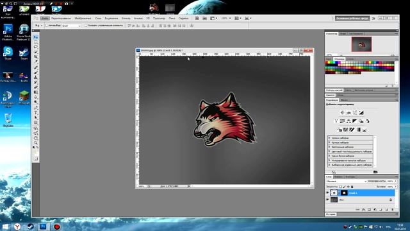Image resolution: width=410 pixels, height=231 pixels.
Task: Select the Crop tool
Action: pyautogui.click(x=36, y=57)
